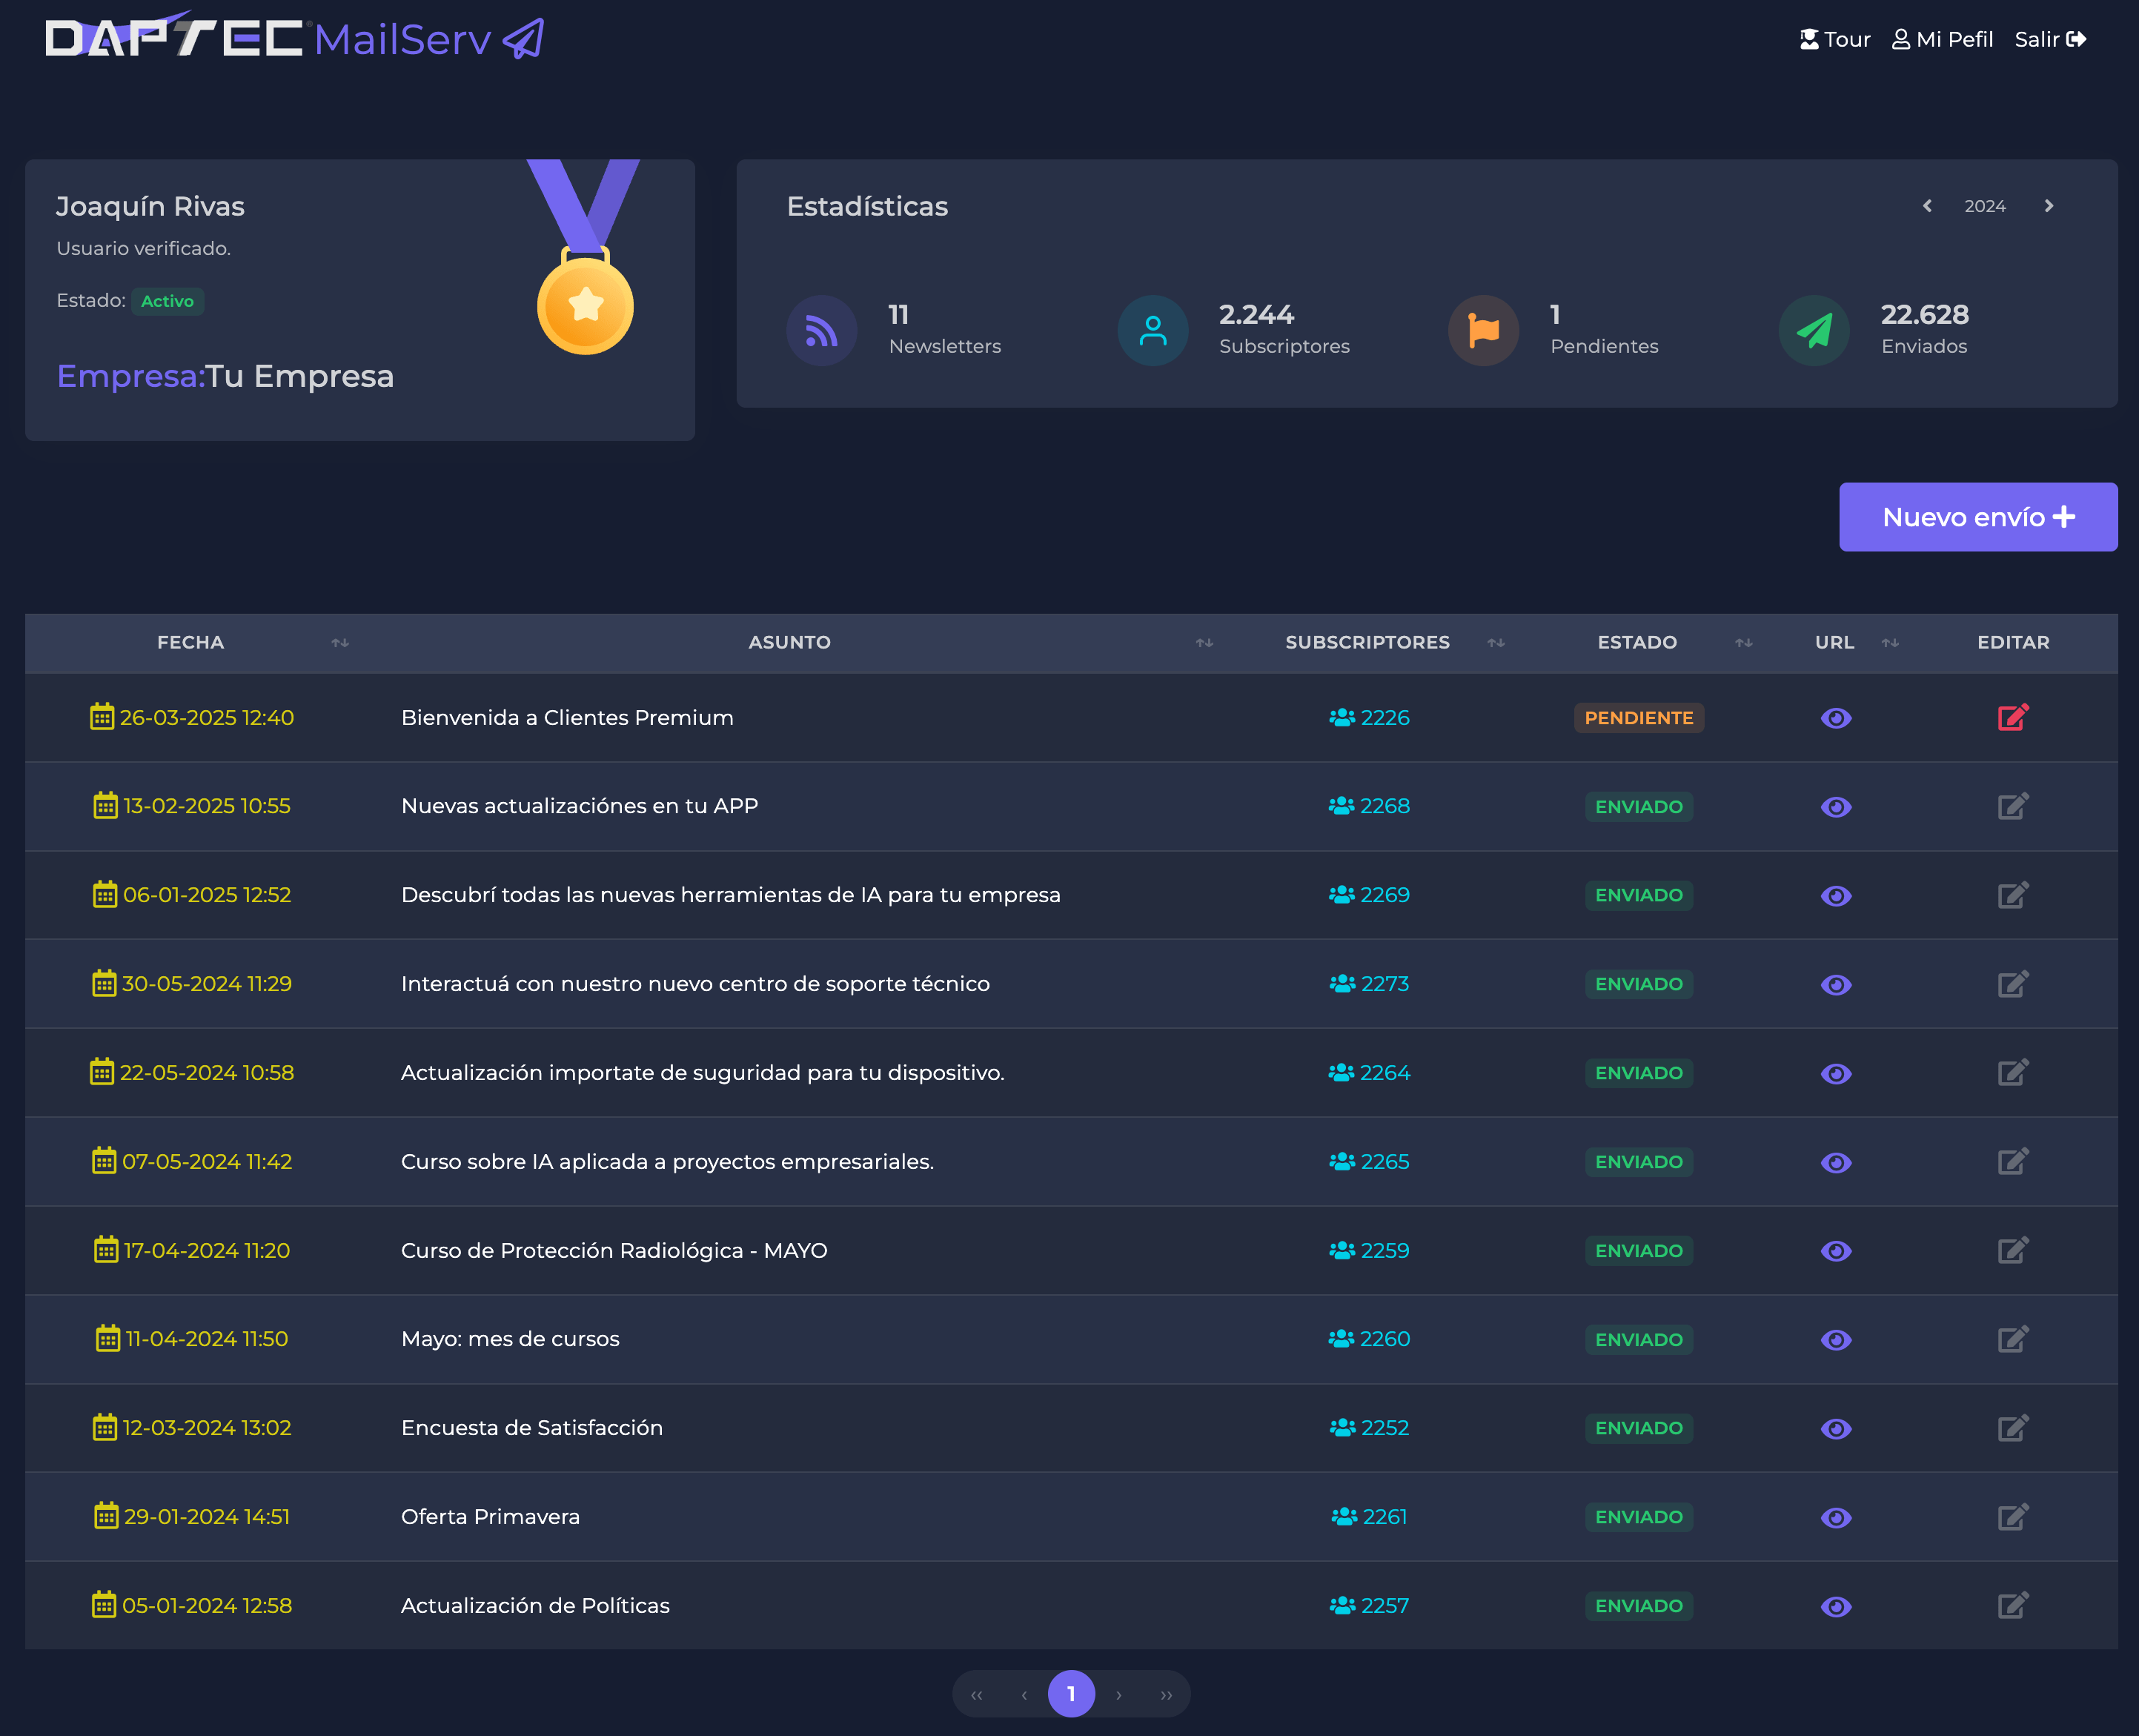Advance to next year after 2024

(2048, 206)
